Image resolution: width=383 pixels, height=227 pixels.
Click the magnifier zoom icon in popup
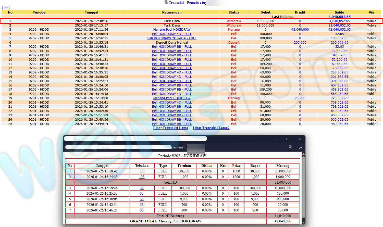pyautogui.click(x=290, y=147)
